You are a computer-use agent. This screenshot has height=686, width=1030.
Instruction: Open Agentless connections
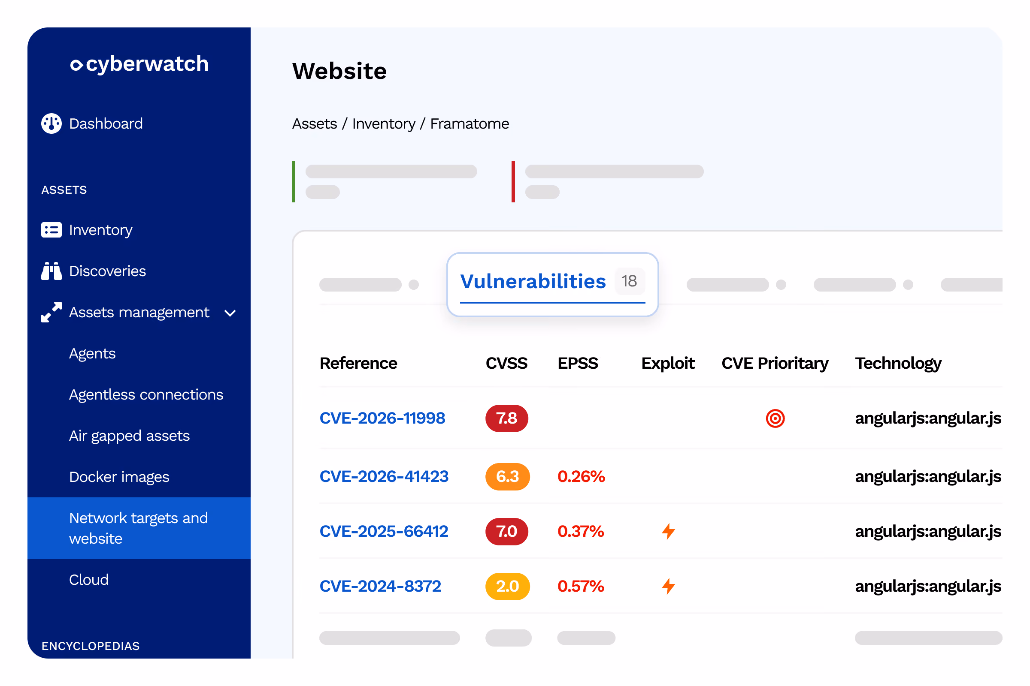click(x=146, y=394)
